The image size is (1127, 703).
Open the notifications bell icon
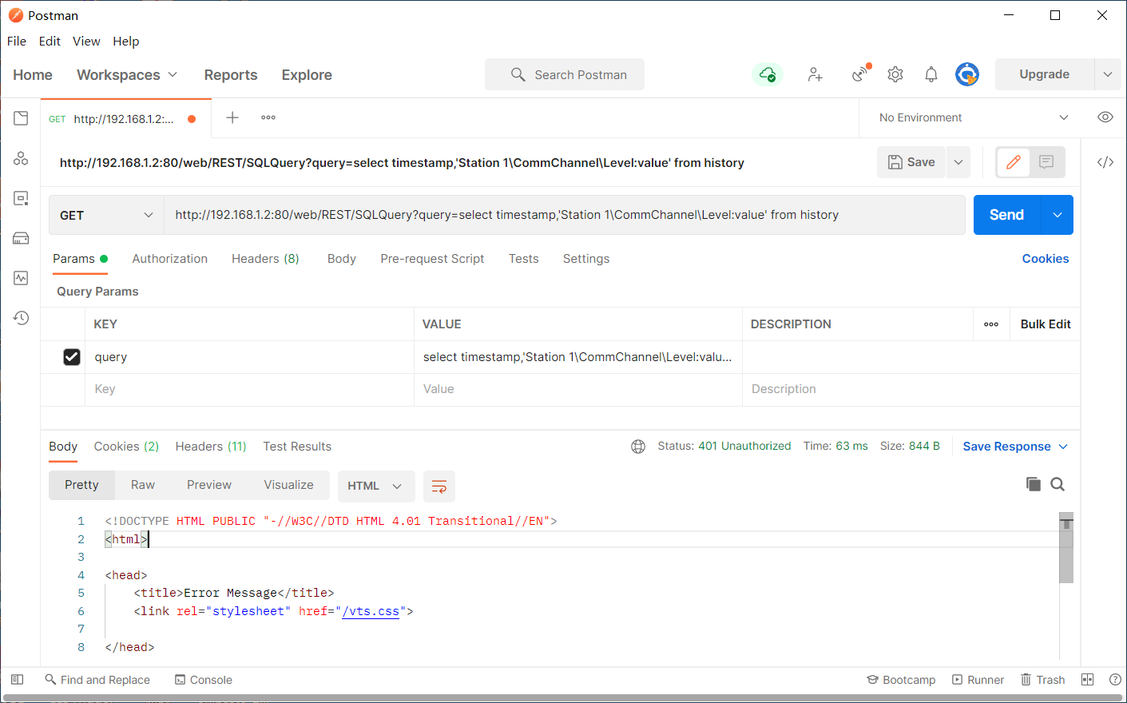pos(931,74)
